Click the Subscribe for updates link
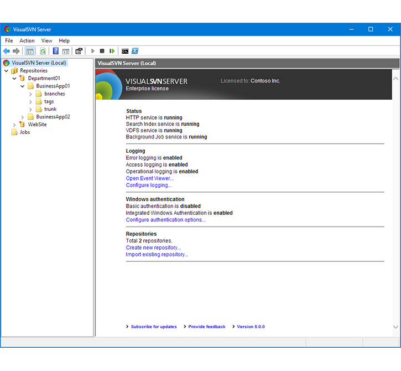The image size is (401, 371). click(154, 327)
